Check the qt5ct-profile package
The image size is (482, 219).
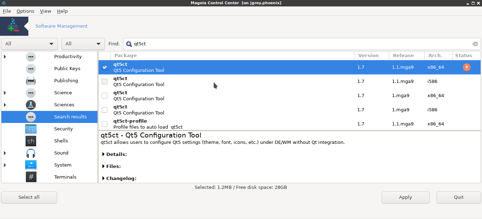point(105,124)
